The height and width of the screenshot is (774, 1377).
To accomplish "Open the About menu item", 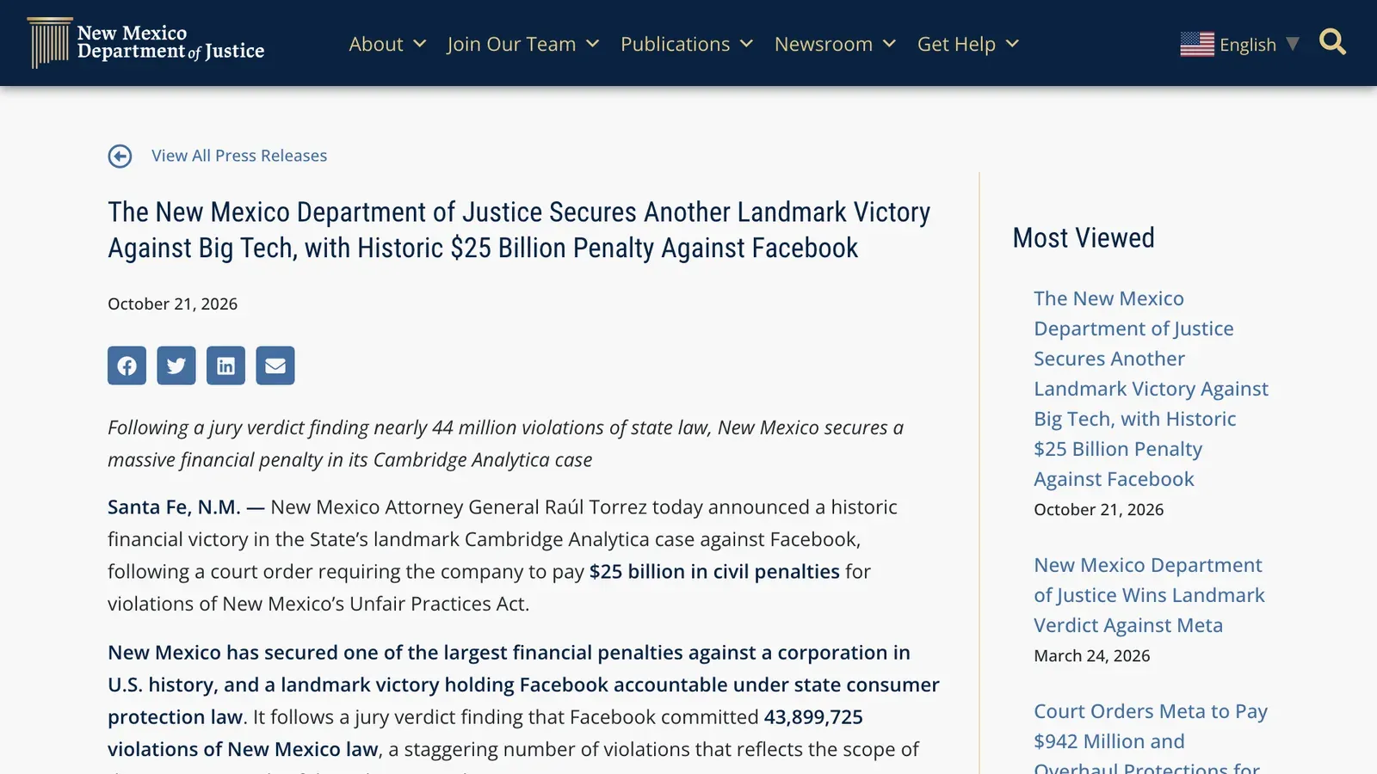I will (x=376, y=44).
